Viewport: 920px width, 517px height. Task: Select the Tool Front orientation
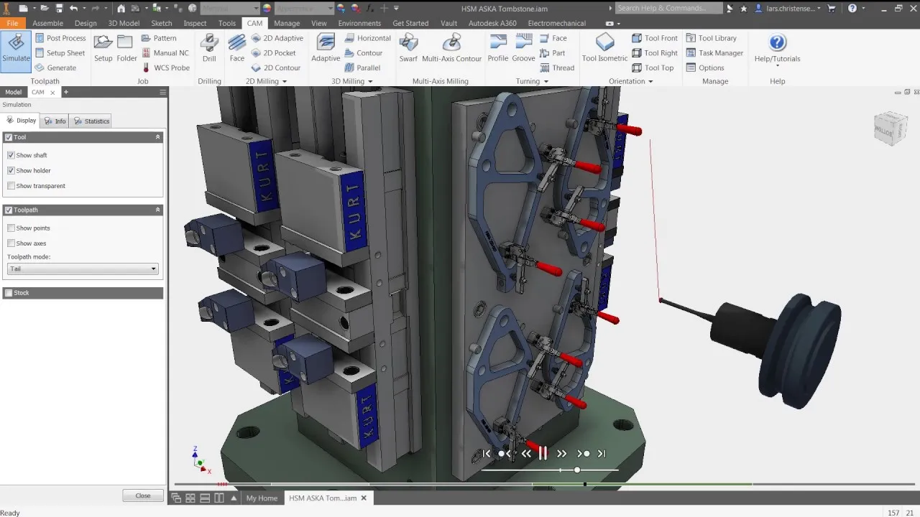tap(655, 38)
